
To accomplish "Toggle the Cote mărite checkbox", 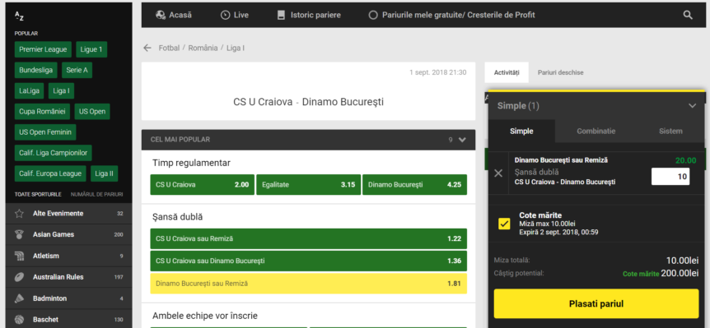I will coord(503,224).
